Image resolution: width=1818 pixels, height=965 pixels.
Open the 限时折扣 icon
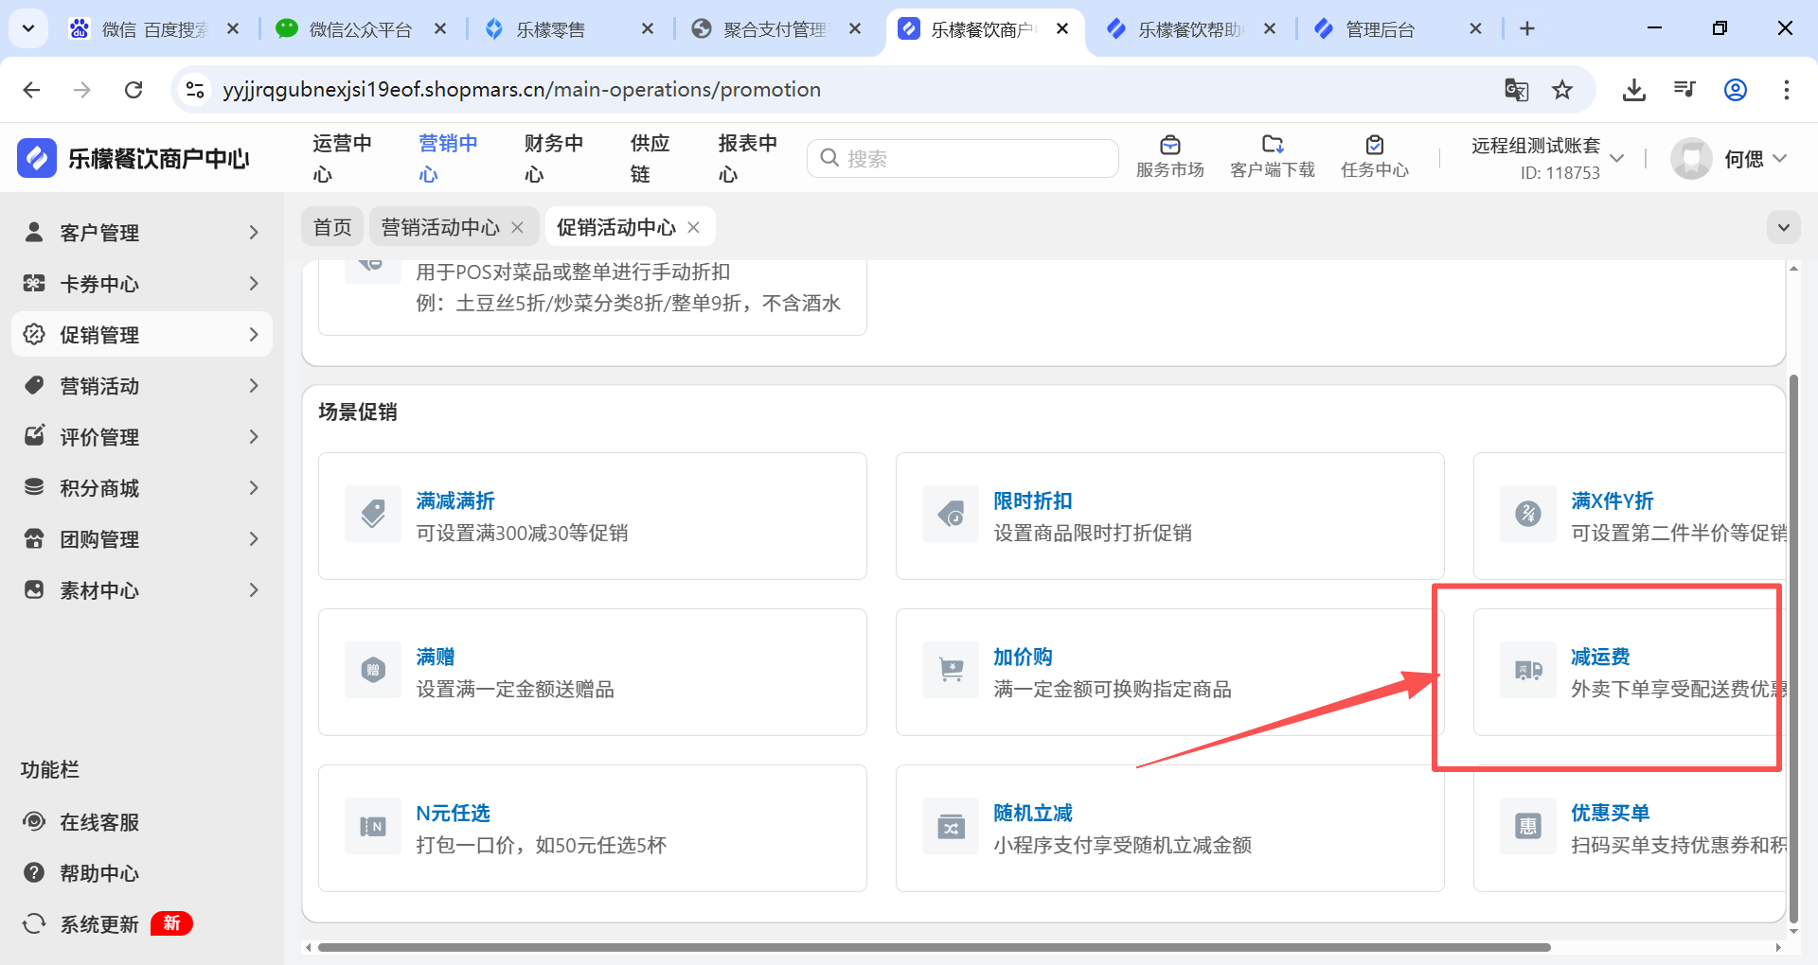[x=951, y=514]
